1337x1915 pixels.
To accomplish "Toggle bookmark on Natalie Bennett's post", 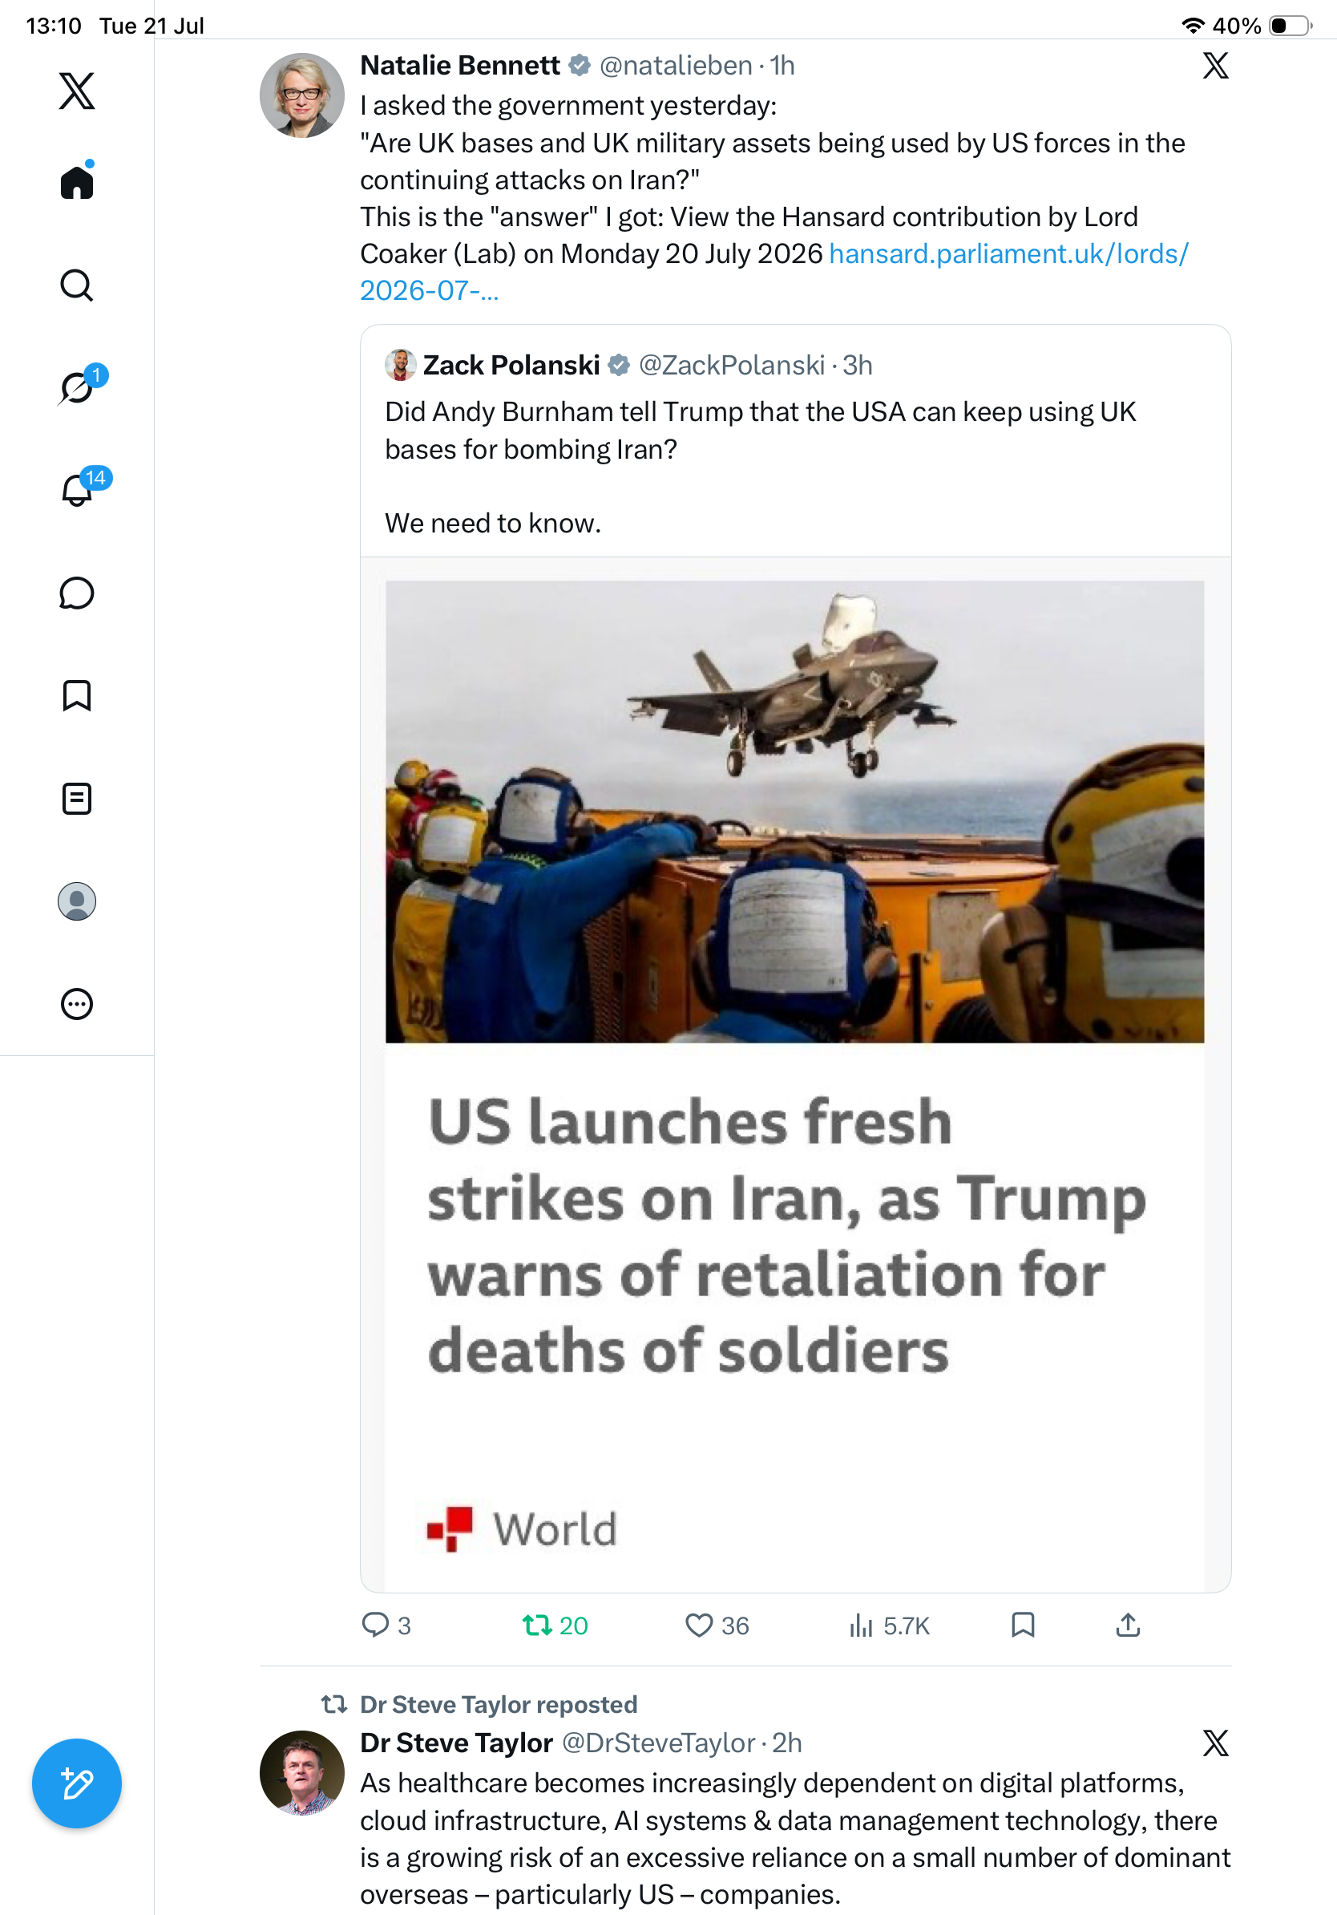I will (x=1023, y=1624).
